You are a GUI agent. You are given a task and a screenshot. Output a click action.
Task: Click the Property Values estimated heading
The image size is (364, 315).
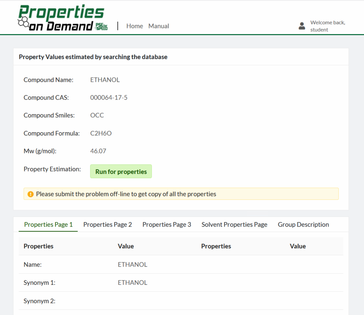click(93, 57)
